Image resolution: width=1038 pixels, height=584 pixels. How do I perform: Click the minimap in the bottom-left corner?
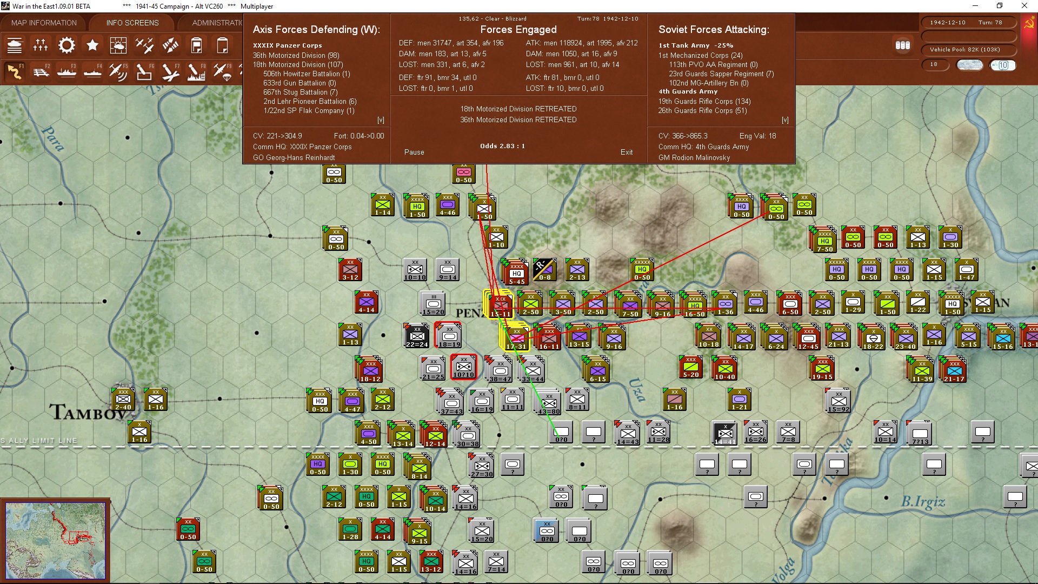pos(55,539)
